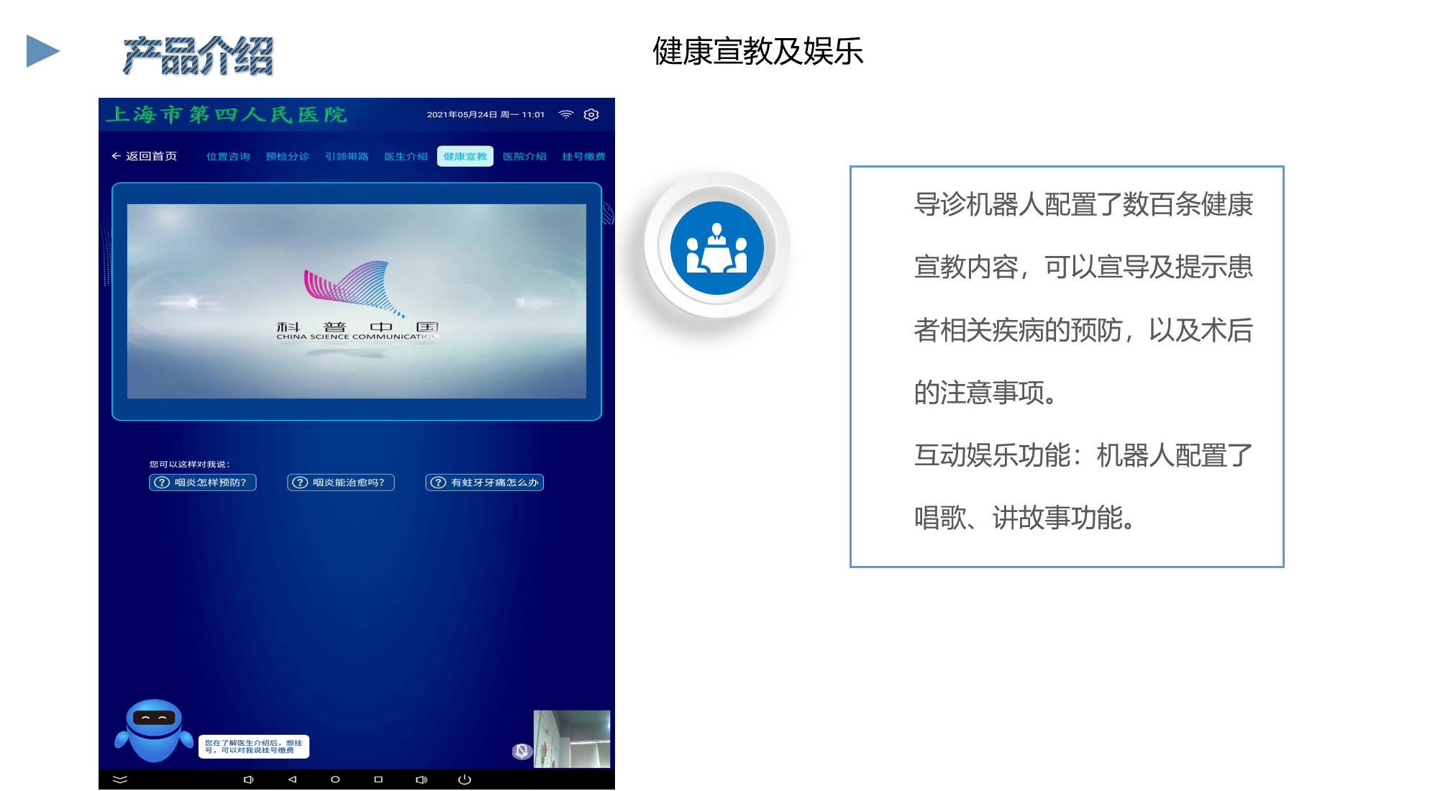
Task: Tap the 有蛀牙牙痛怎么办 suggestion button
Action: pyautogui.click(x=485, y=483)
